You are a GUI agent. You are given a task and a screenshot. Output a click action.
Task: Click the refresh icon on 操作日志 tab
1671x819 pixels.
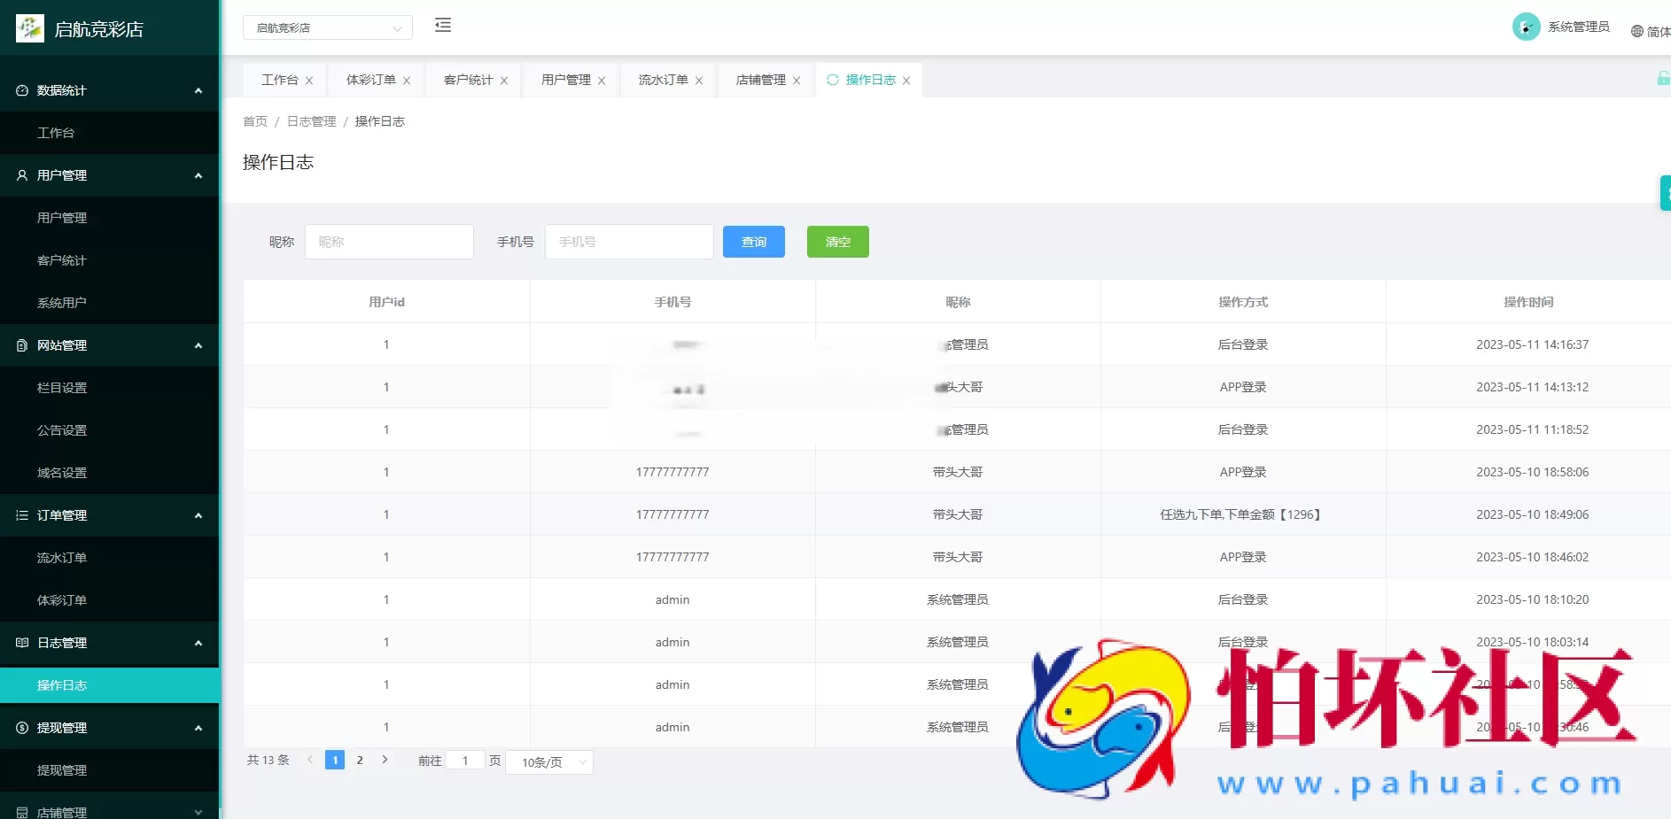[833, 80]
